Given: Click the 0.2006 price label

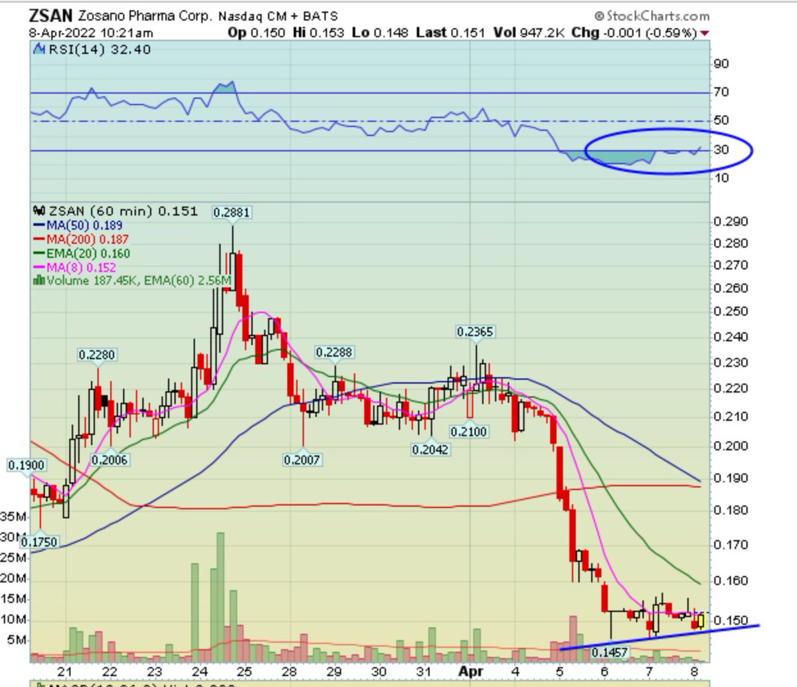Looking at the screenshot, I should pos(110,459).
